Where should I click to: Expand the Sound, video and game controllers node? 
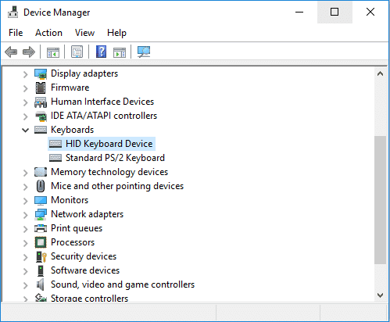pyautogui.click(x=25, y=285)
